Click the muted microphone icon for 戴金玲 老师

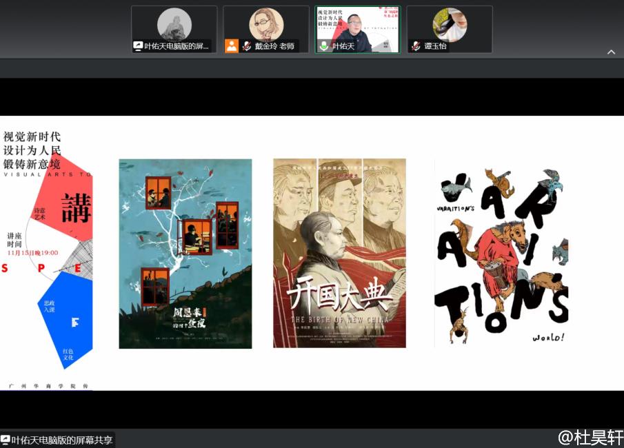246,46
